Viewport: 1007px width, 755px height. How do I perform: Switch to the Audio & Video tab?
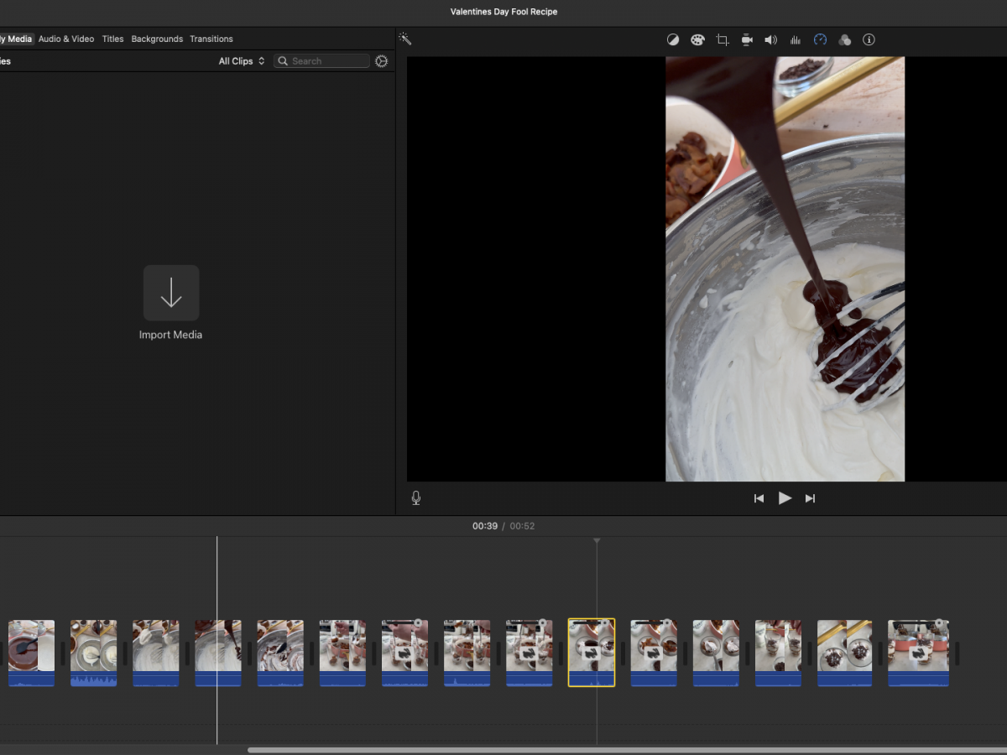[66, 39]
